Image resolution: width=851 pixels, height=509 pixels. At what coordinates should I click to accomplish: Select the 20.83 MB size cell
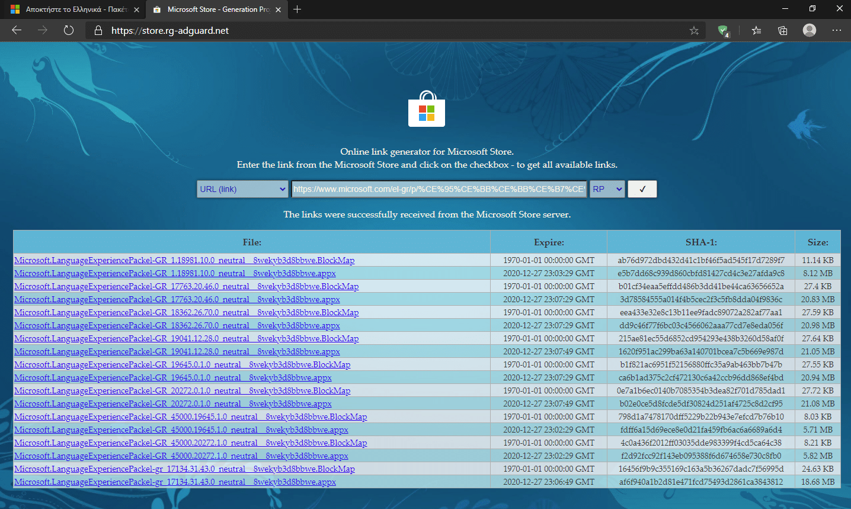818,299
